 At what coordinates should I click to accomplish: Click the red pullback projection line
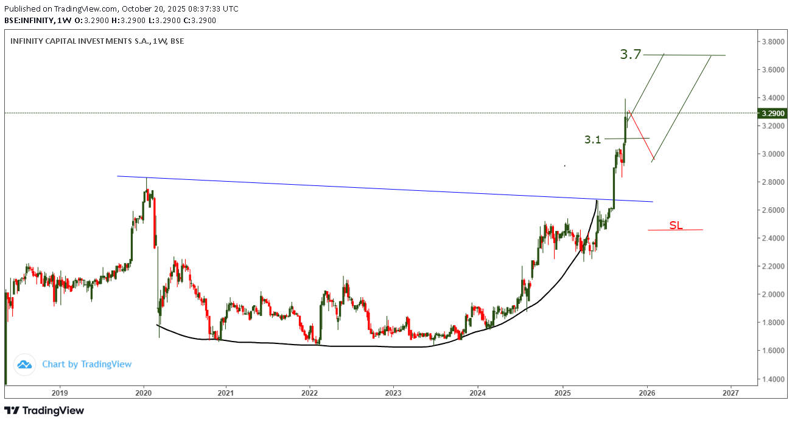pyautogui.click(x=640, y=137)
